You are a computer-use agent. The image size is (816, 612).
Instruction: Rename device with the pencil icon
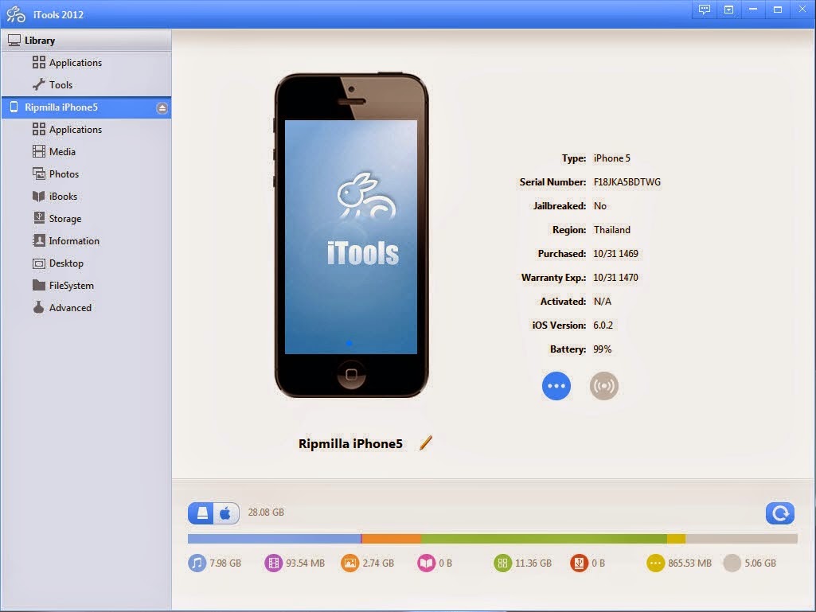click(426, 442)
